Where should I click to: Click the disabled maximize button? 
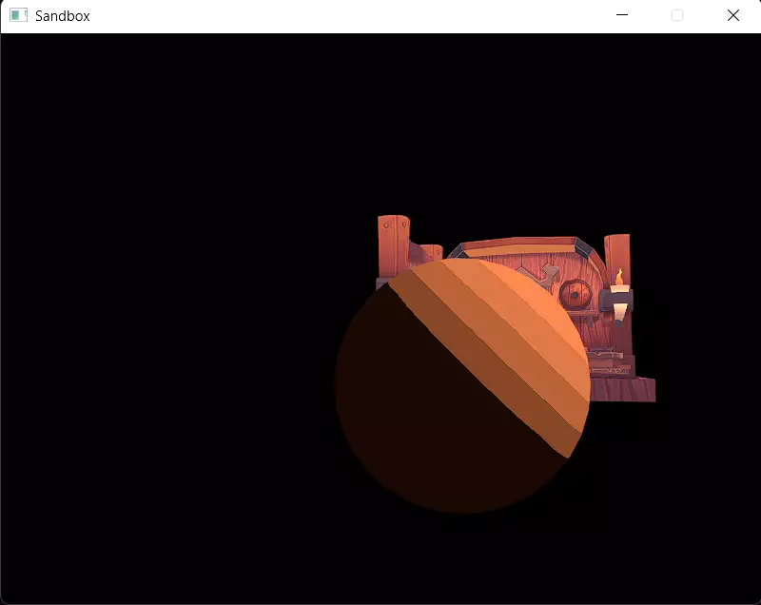click(x=677, y=15)
